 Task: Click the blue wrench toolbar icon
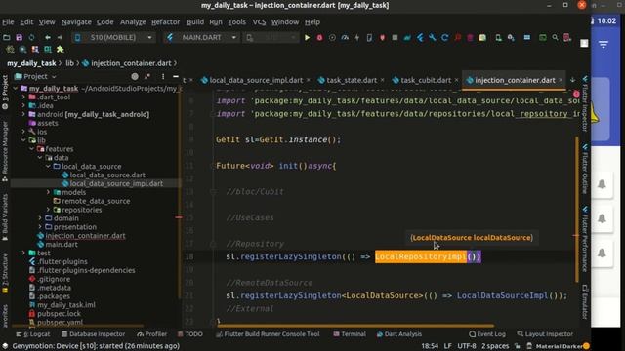433,37
